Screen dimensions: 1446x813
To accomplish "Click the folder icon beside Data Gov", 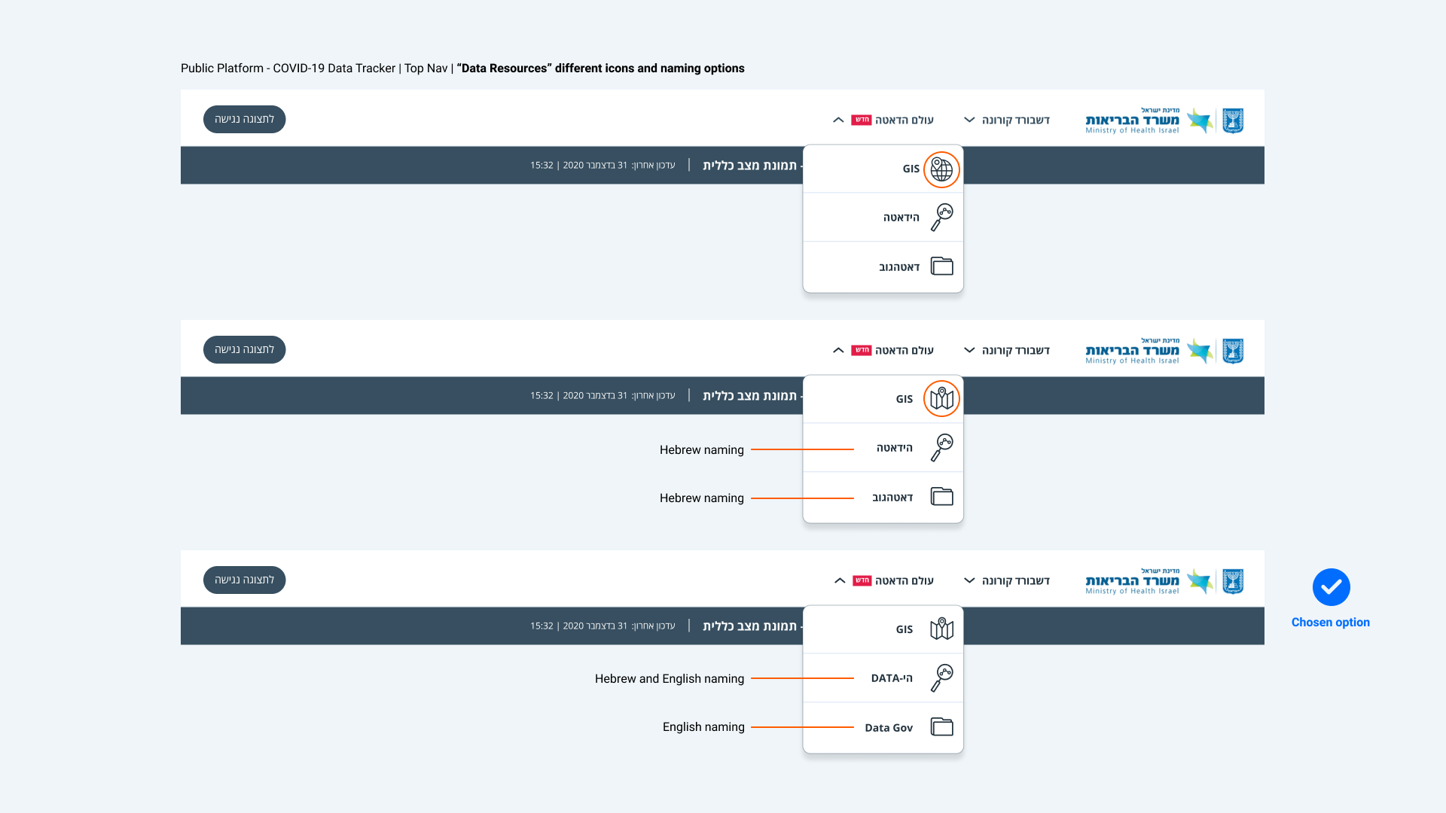I will coord(941,727).
